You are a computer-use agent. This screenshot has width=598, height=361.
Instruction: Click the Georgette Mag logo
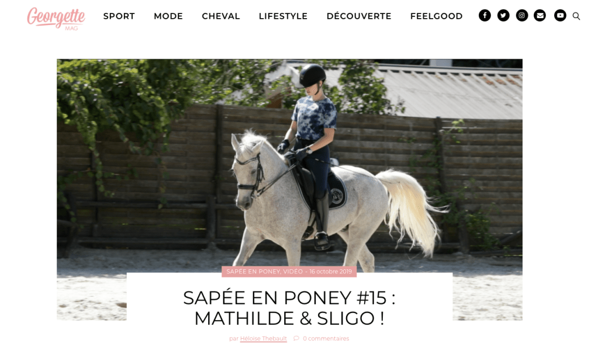tap(56, 18)
